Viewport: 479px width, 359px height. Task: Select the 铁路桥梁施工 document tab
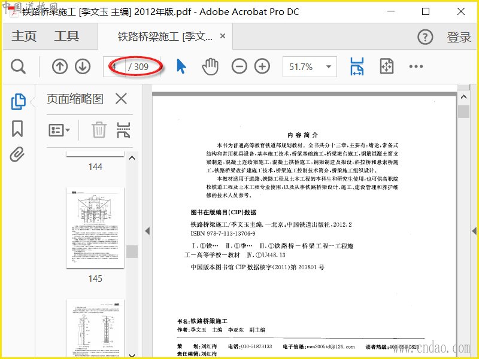click(x=165, y=36)
